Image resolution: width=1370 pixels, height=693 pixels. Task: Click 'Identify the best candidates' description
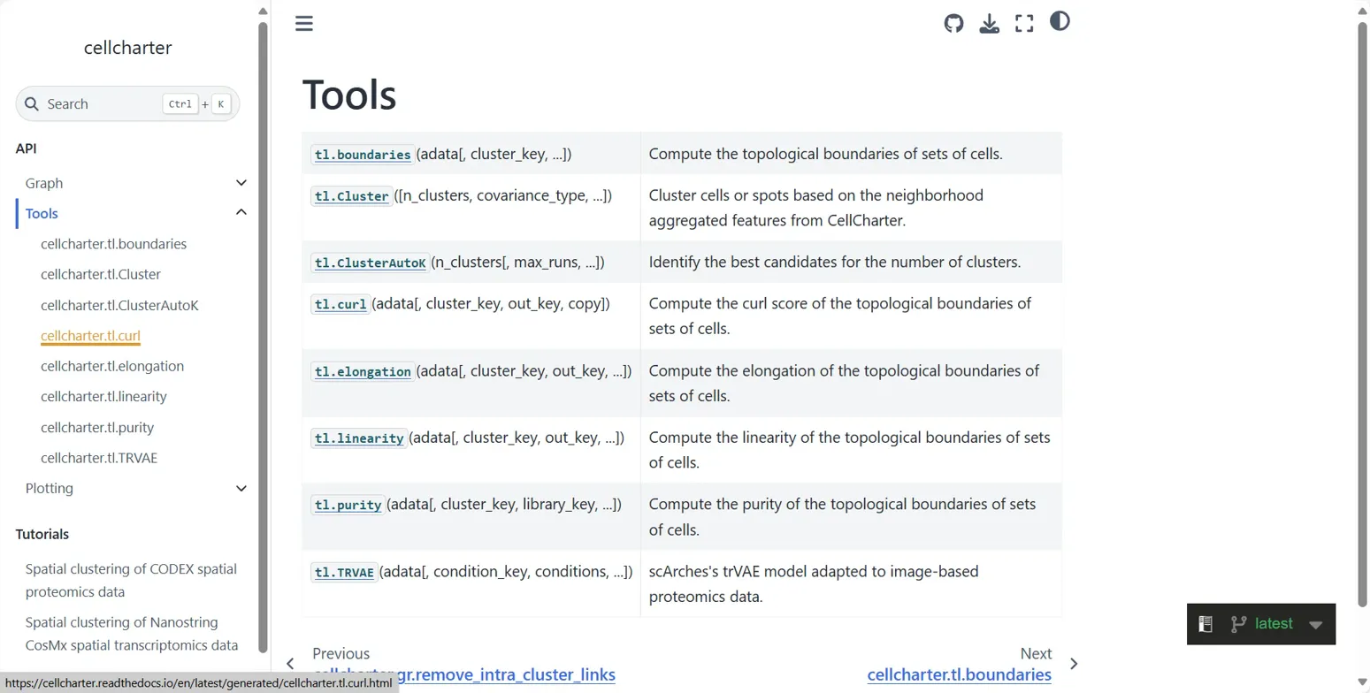click(835, 263)
